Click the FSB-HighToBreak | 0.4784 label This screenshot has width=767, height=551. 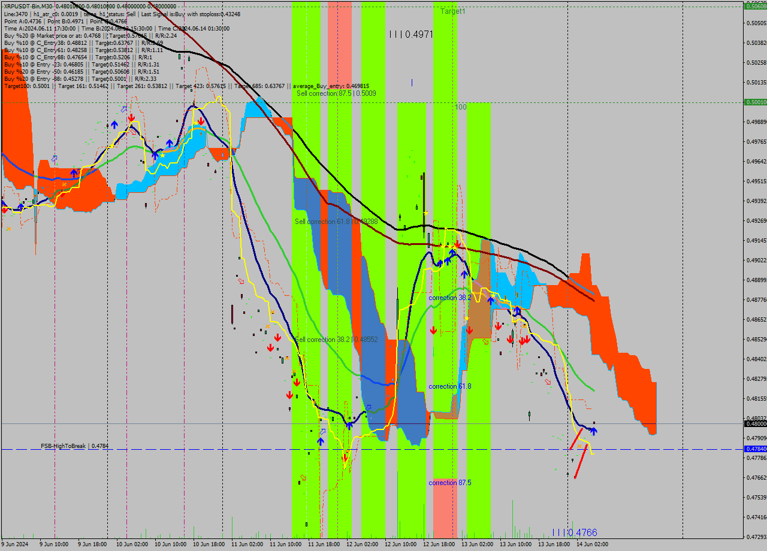click(x=75, y=446)
